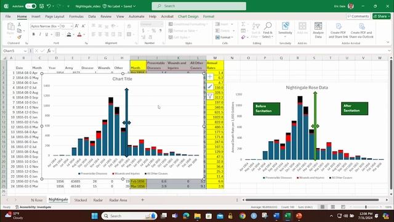
Task: Click inside the title bar Search field
Action: (199, 6)
